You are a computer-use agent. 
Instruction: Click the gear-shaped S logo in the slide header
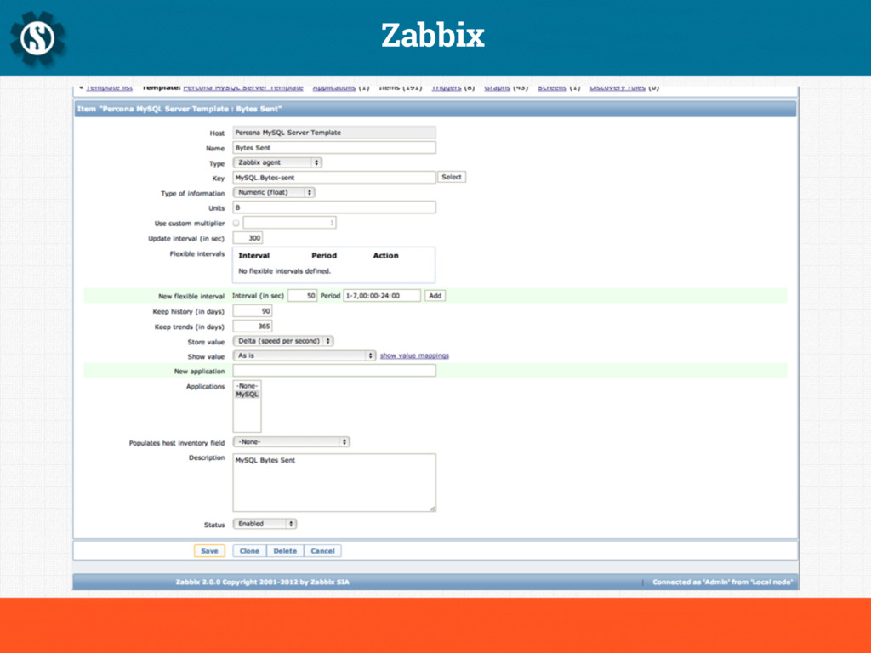coord(37,38)
